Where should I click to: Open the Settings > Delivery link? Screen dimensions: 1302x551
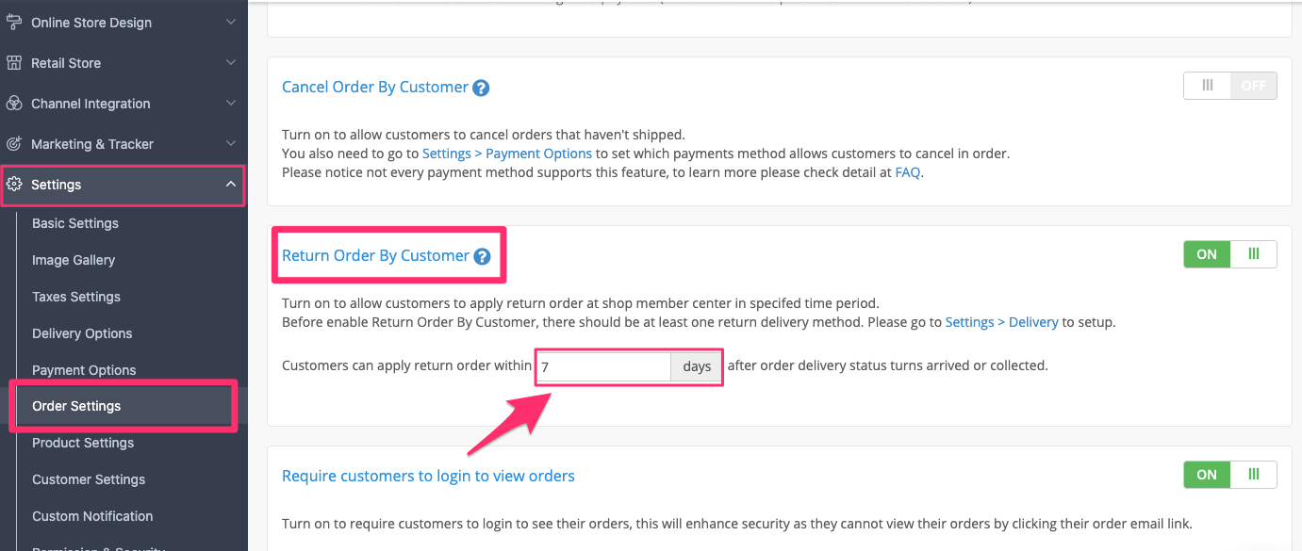pos(1001,322)
